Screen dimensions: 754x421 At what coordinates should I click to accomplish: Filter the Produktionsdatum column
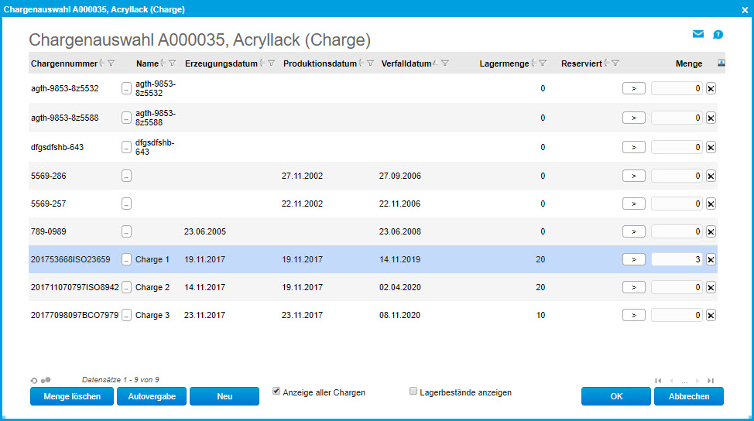pyautogui.click(x=370, y=63)
